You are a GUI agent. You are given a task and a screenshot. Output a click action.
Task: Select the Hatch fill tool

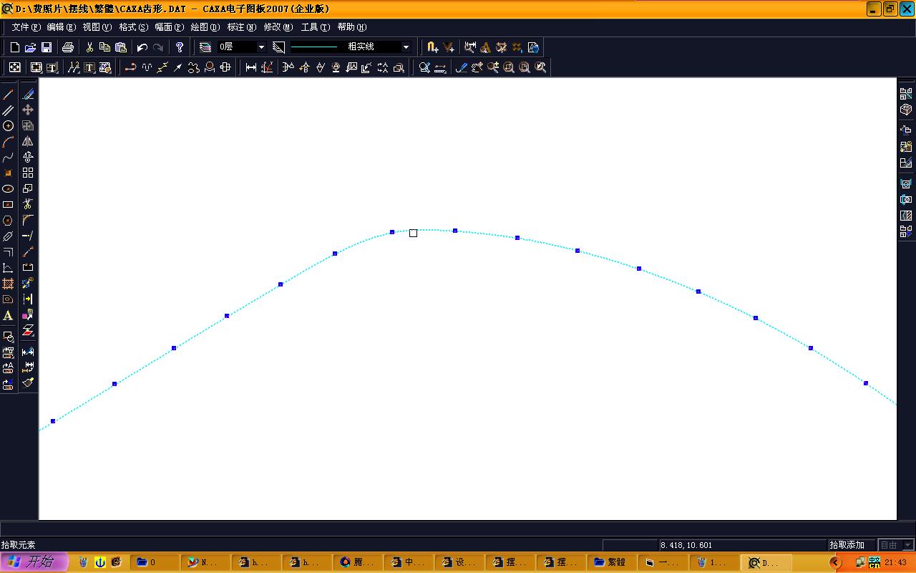pos(9,284)
